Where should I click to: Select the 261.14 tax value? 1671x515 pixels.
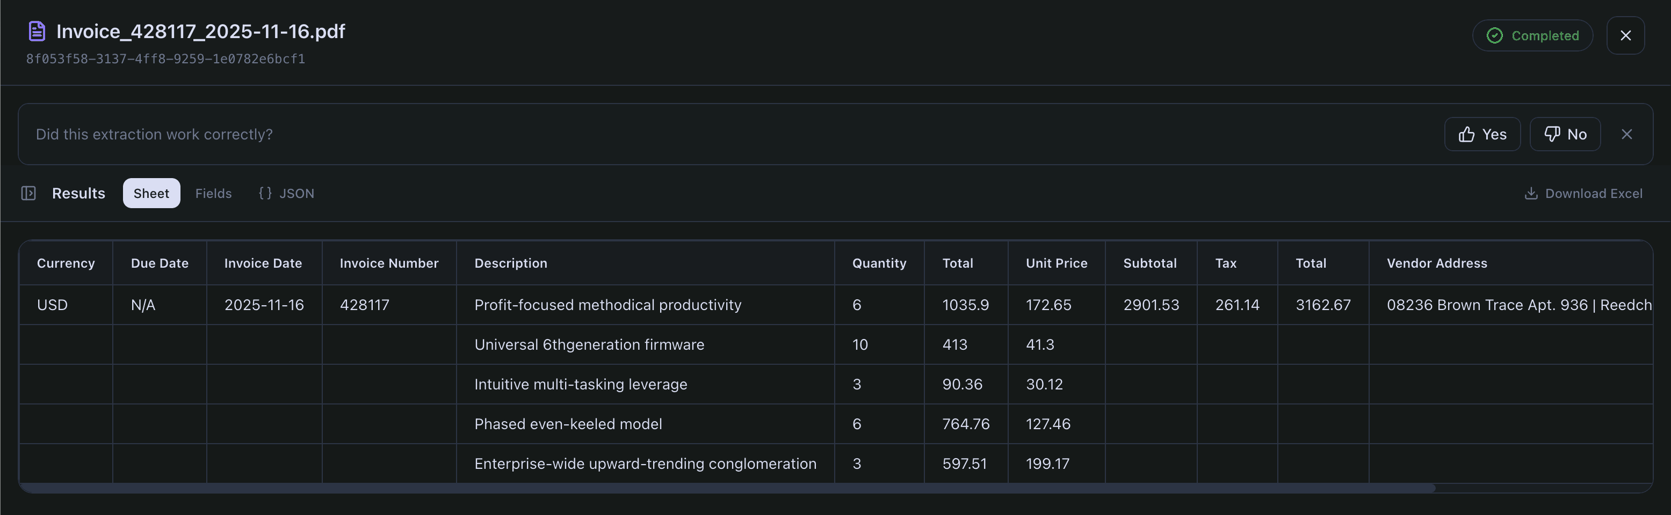1237,305
